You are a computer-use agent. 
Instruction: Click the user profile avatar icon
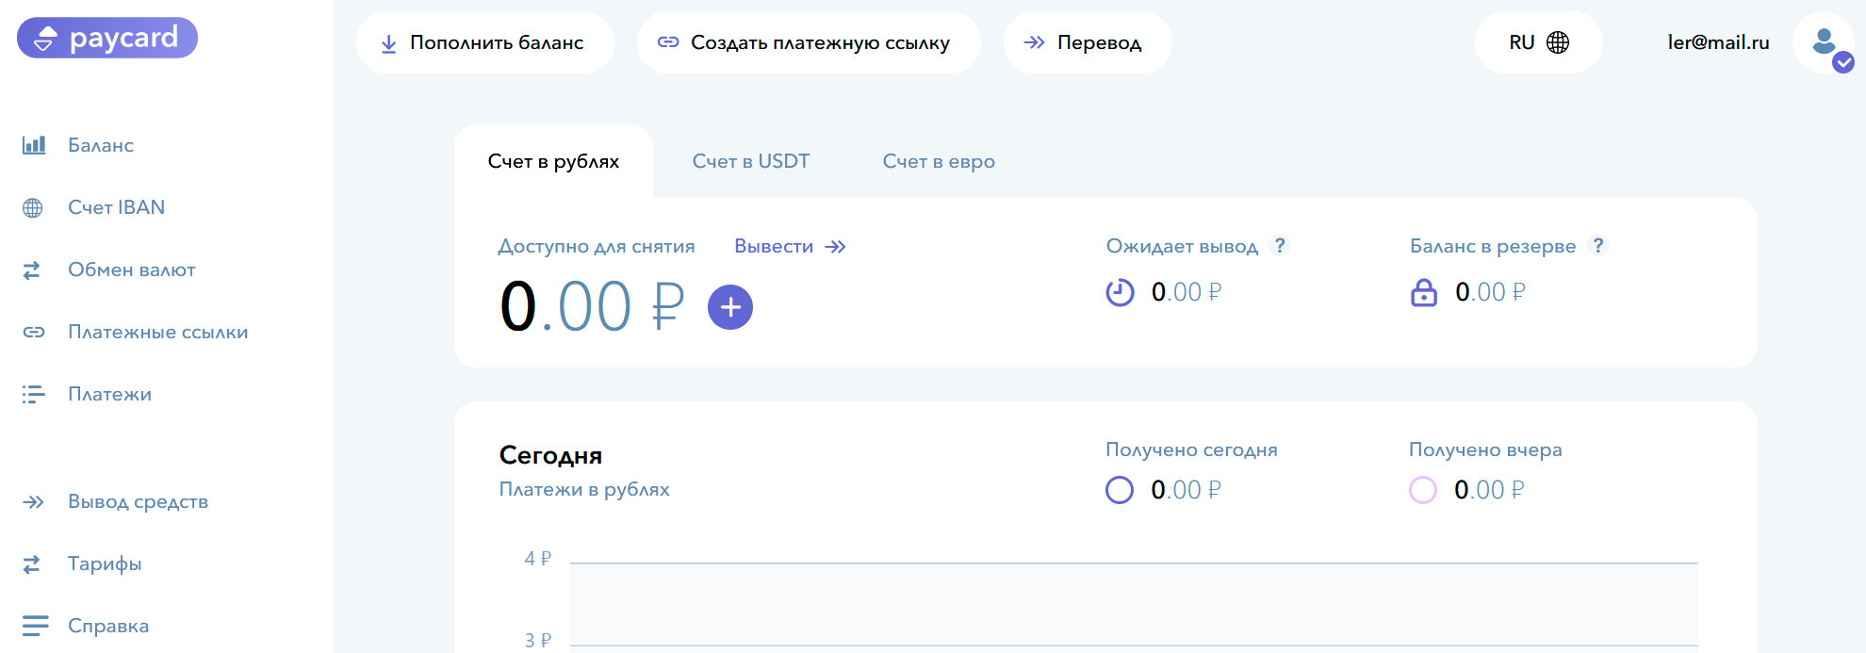(x=1824, y=42)
